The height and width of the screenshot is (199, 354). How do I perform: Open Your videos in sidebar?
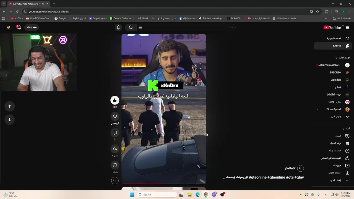[333, 165]
